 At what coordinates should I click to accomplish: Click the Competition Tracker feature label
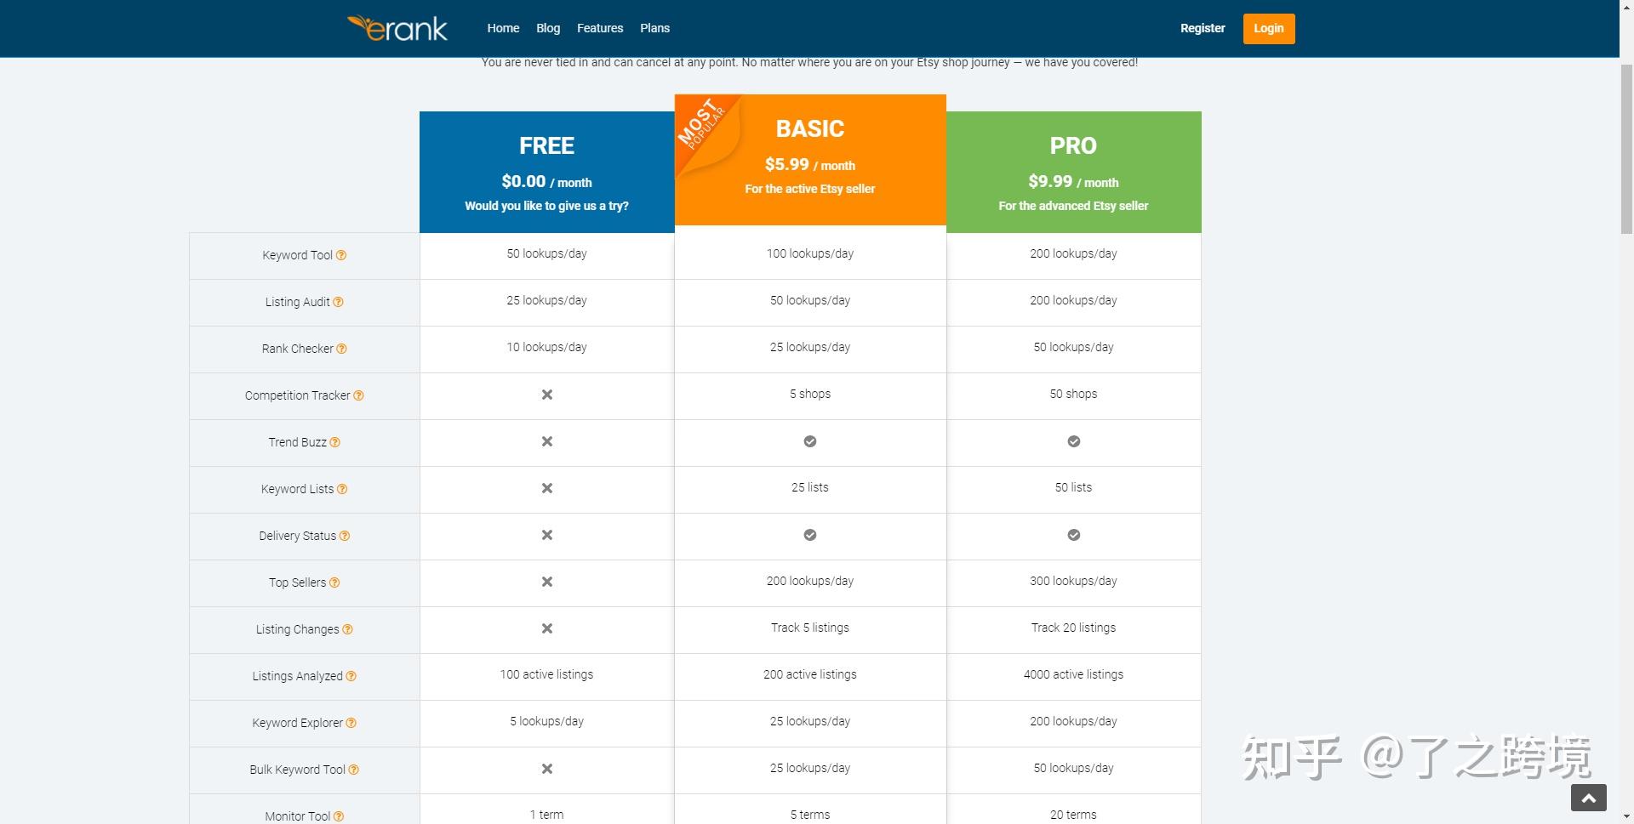[x=297, y=395]
